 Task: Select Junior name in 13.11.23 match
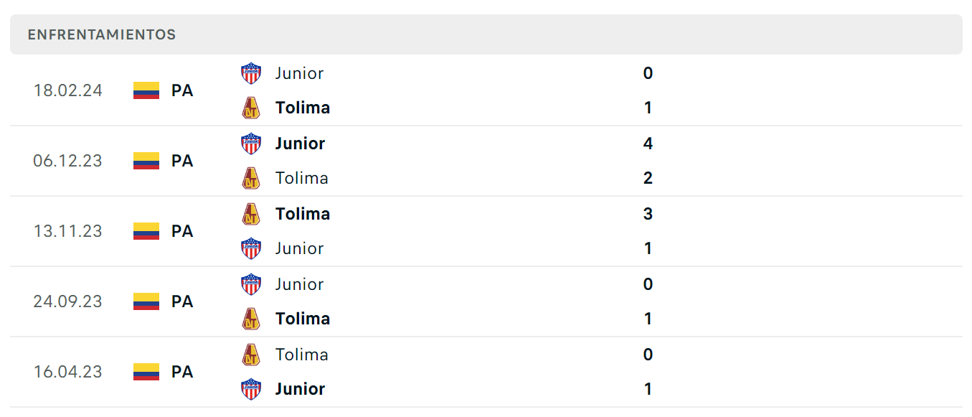(299, 248)
